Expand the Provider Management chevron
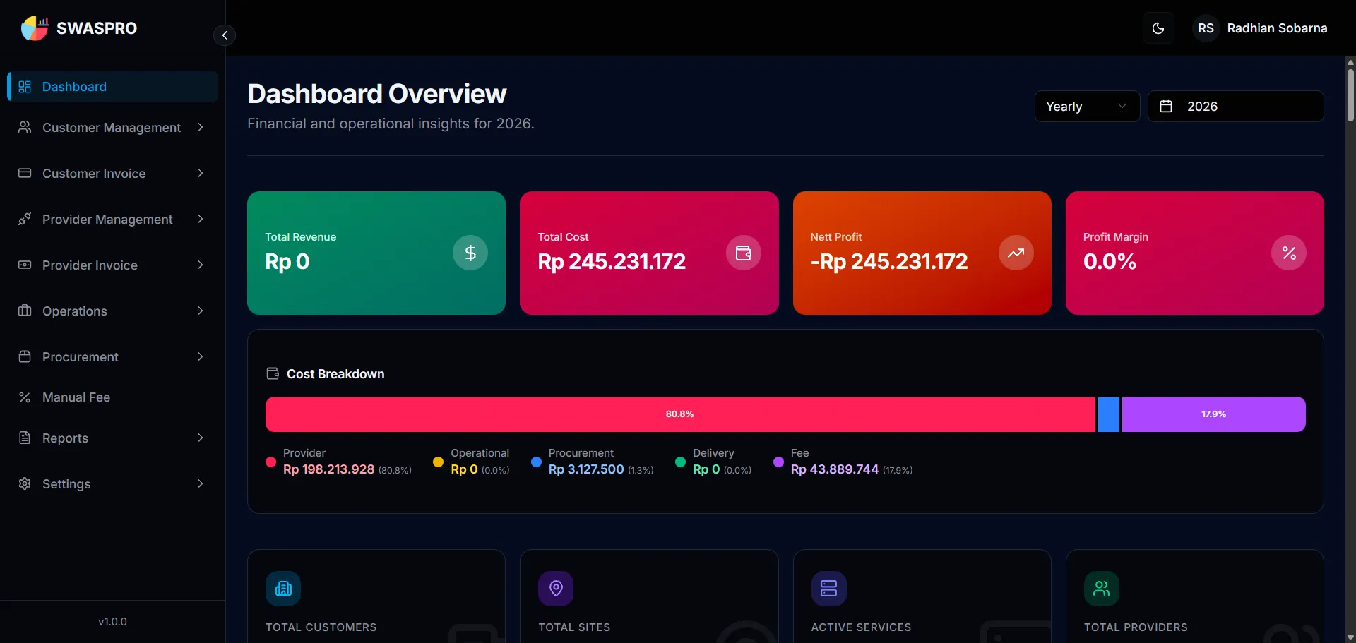Image resolution: width=1356 pixels, height=643 pixels. 201,219
